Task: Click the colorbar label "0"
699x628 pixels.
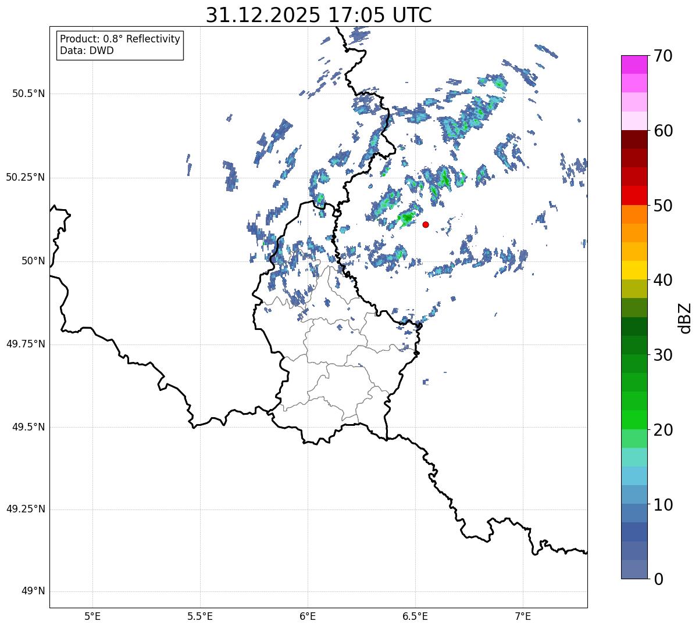Action: click(x=658, y=579)
